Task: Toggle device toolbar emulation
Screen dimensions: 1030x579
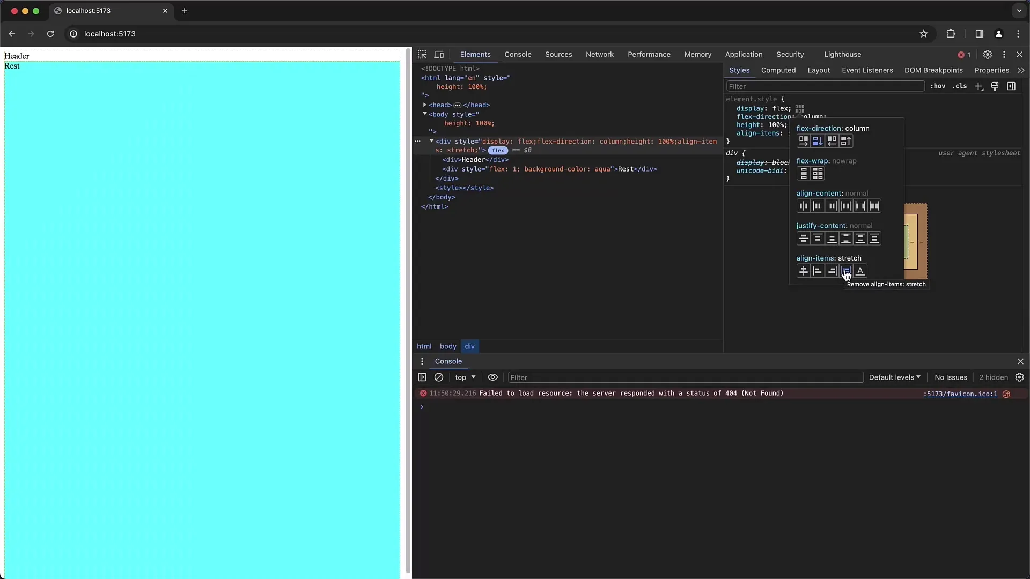Action: click(439, 55)
